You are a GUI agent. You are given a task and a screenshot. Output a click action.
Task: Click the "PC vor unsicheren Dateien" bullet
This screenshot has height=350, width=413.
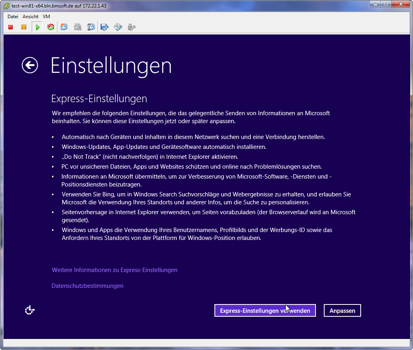(x=191, y=167)
